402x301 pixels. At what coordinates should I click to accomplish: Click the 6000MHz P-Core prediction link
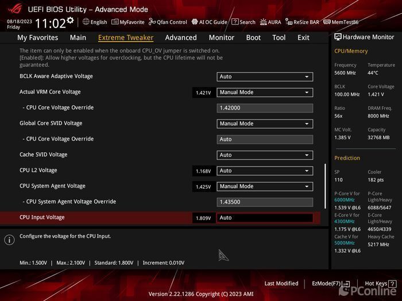[345, 200]
